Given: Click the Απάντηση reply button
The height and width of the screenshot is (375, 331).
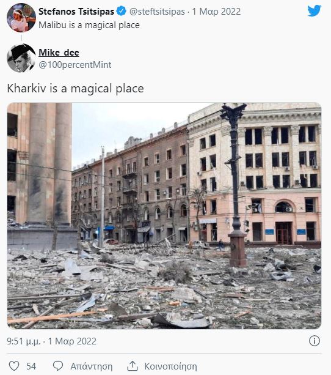Looking at the screenshot, I should click(x=91, y=366).
